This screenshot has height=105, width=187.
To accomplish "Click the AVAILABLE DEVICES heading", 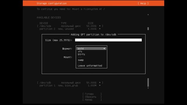I will (49, 17).
